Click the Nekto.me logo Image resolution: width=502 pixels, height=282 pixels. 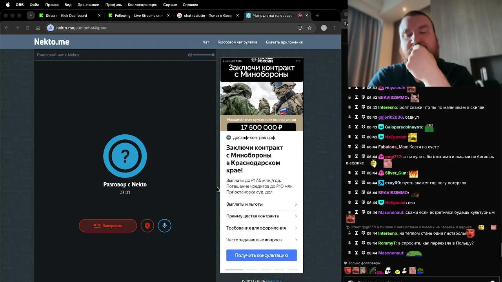click(52, 42)
